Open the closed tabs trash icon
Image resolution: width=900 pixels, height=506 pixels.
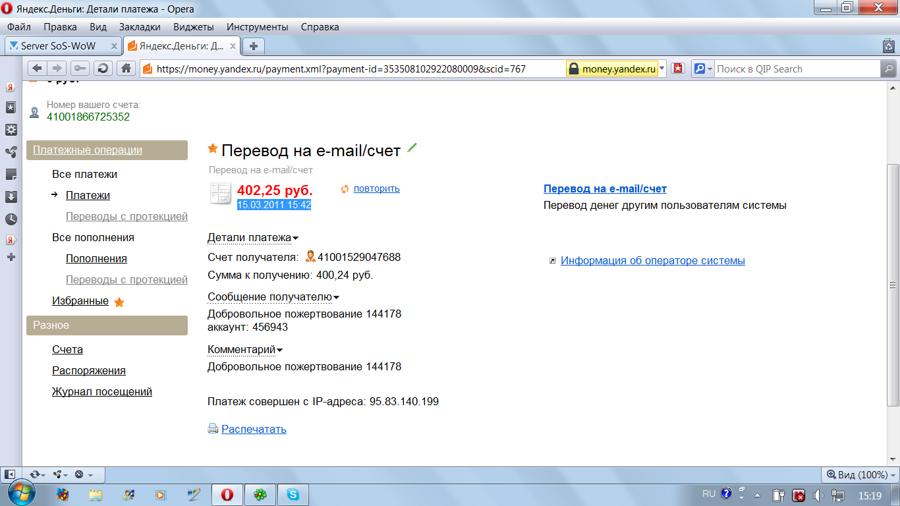(x=889, y=46)
